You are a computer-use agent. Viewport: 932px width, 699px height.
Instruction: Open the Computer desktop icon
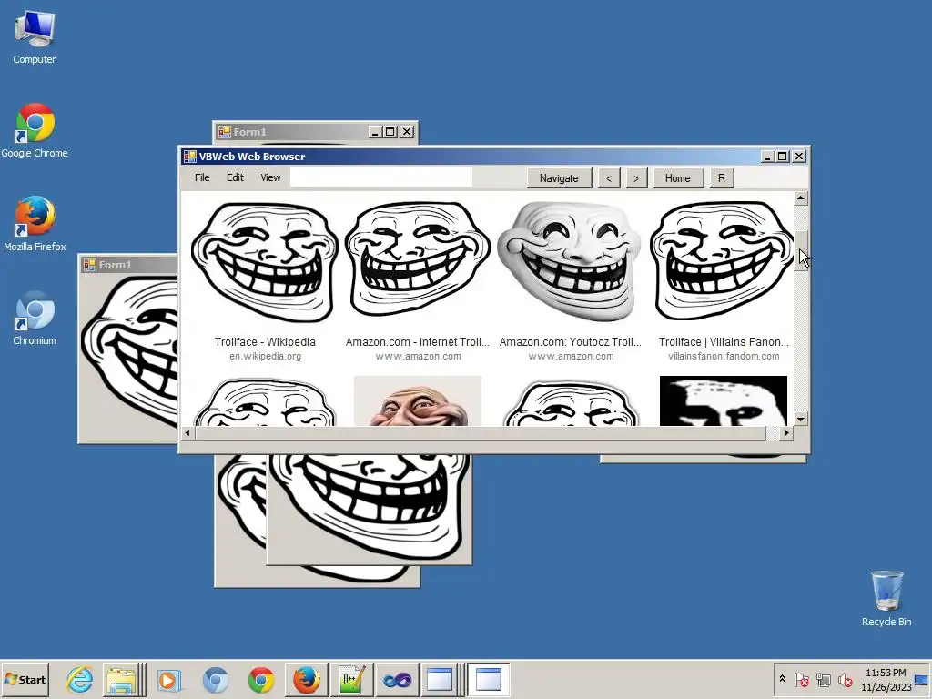point(34,36)
